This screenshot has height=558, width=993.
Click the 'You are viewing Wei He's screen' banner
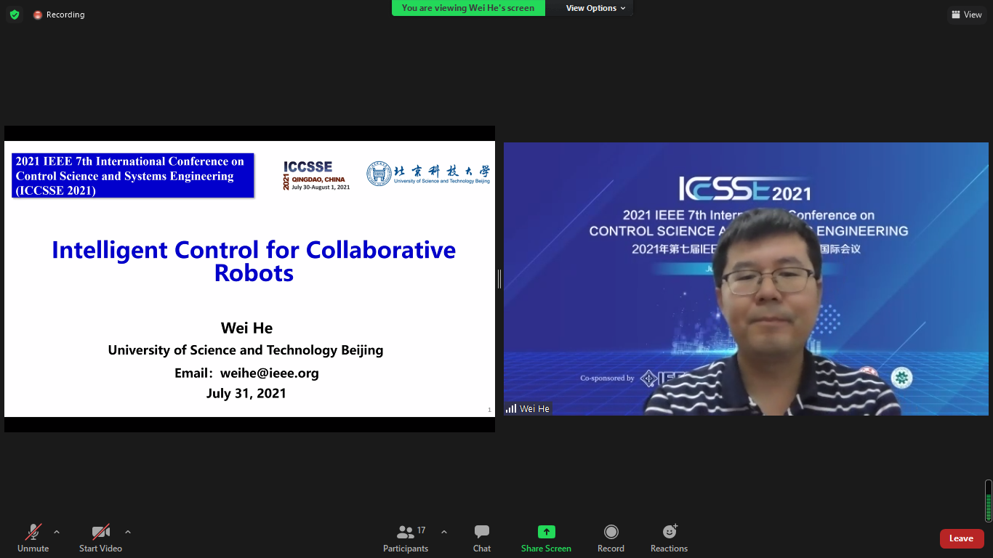pos(468,8)
